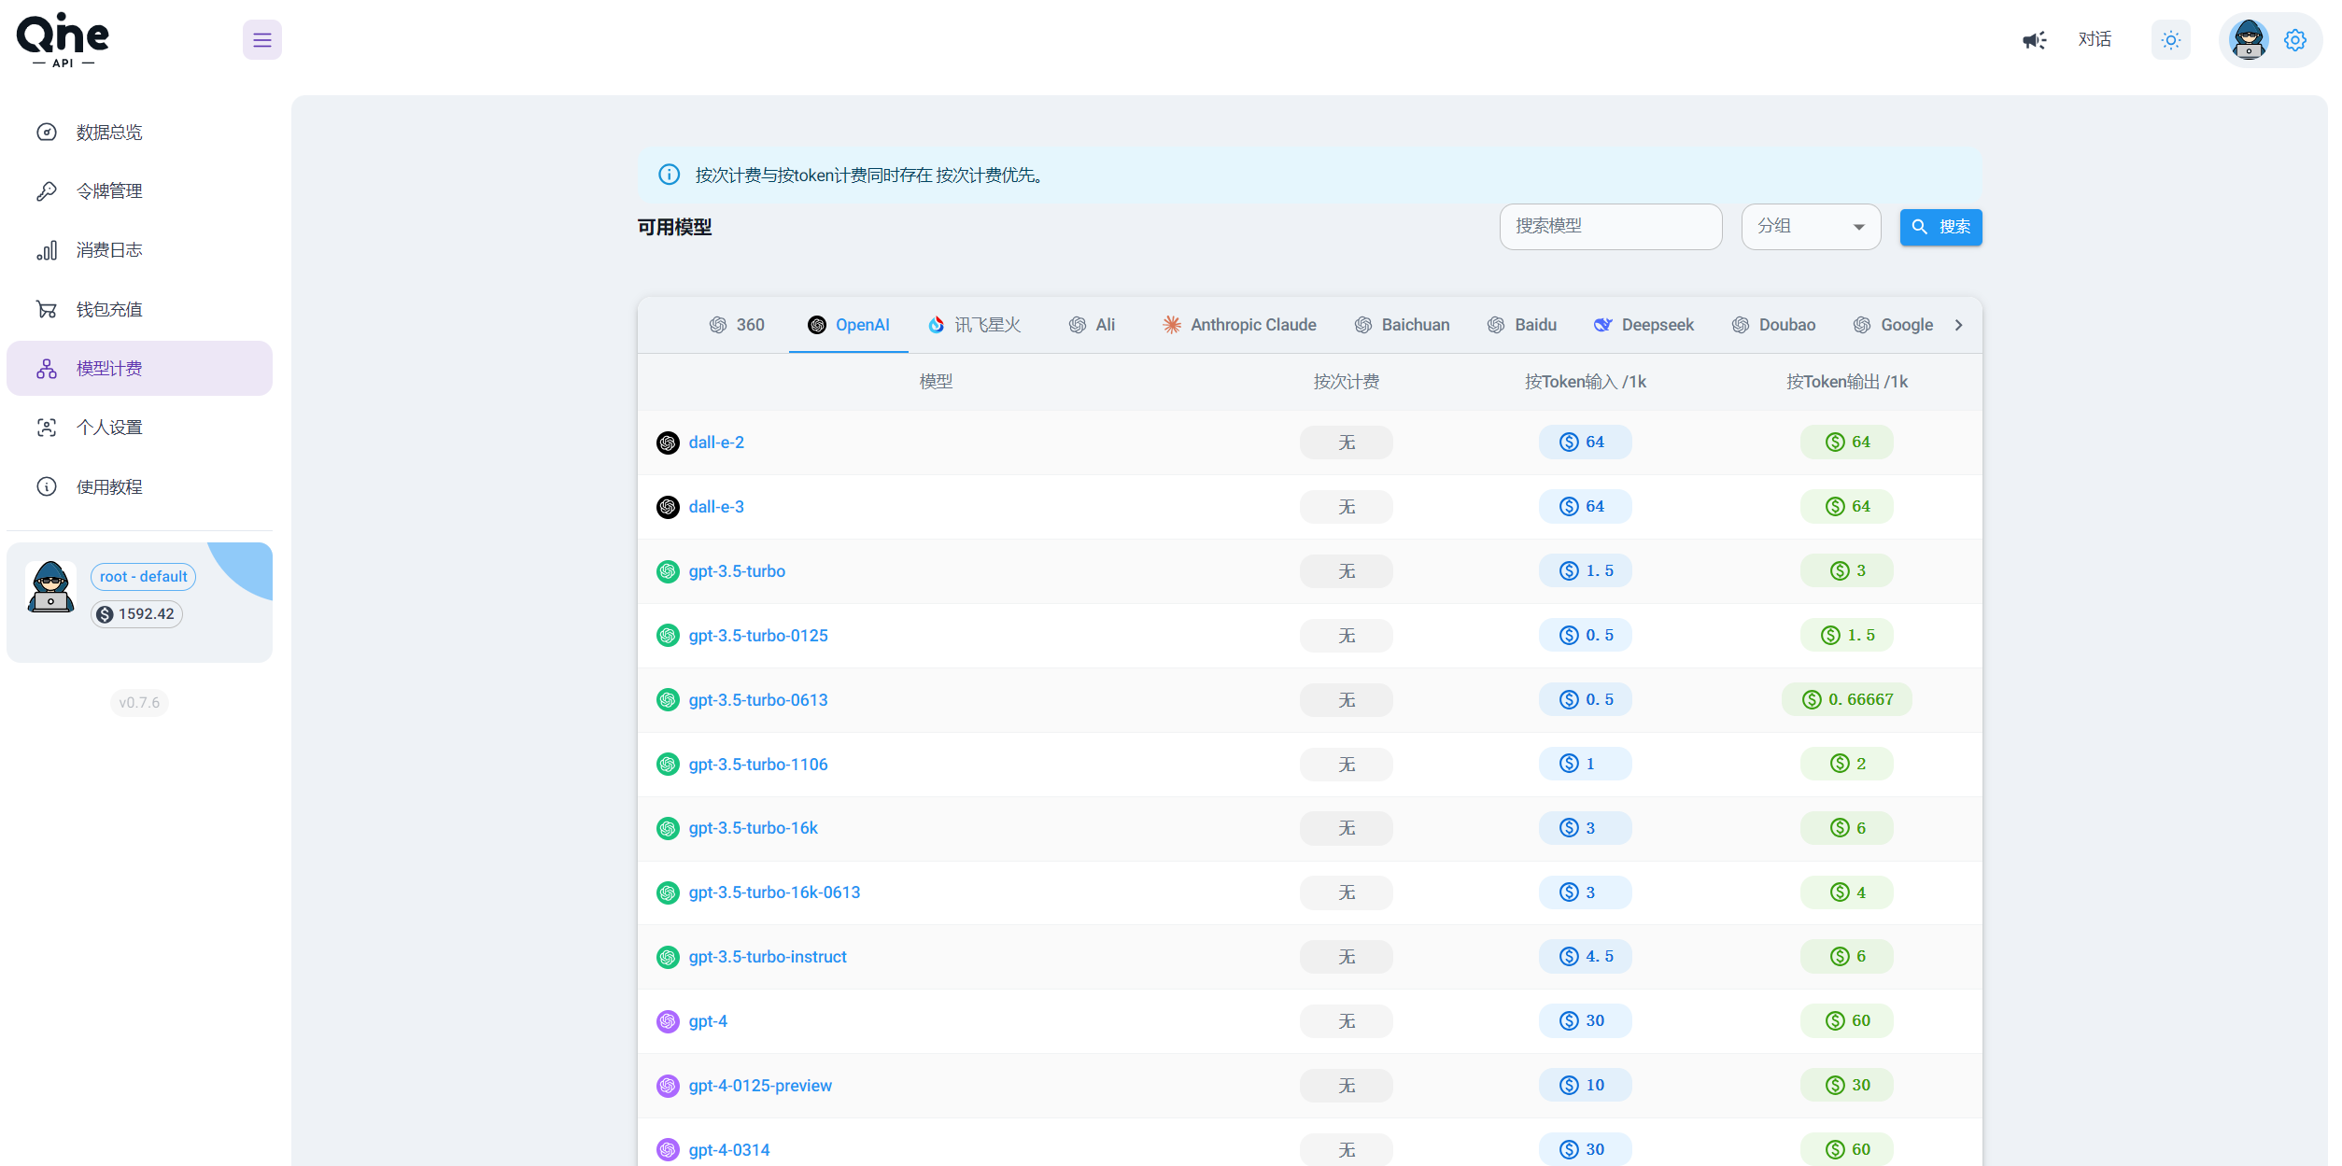Screen dimensions: 2342x1166
Task: Click the purple icon beside gpt-4
Action: pos(668,1021)
